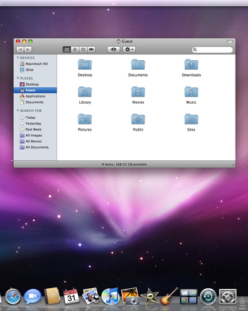Open iCal calendar in the Dock
The width and height of the screenshot is (248, 311).
[x=71, y=296]
